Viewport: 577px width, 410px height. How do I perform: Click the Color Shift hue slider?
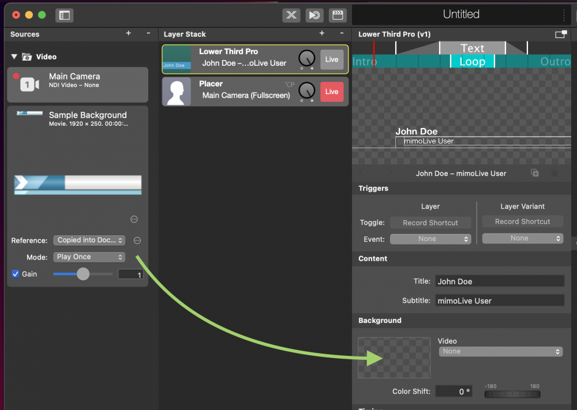point(512,394)
